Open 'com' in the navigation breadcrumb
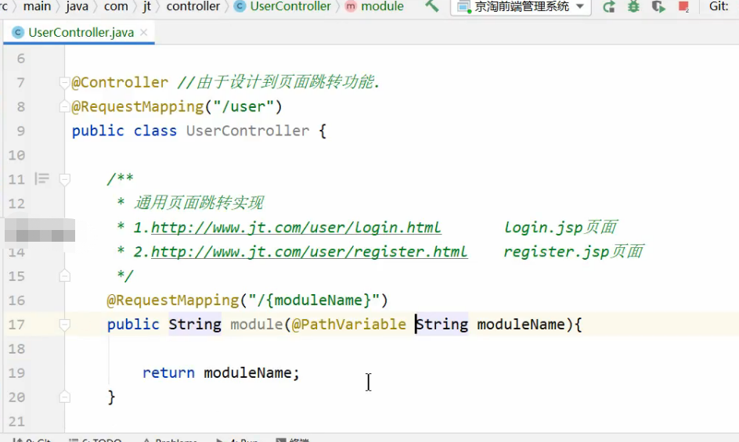Image resolution: width=739 pixels, height=442 pixels. 116,6
